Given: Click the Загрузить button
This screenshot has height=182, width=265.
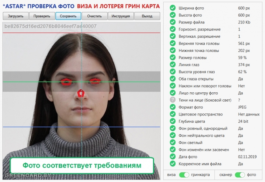Looking at the screenshot, I should pos(16,16).
